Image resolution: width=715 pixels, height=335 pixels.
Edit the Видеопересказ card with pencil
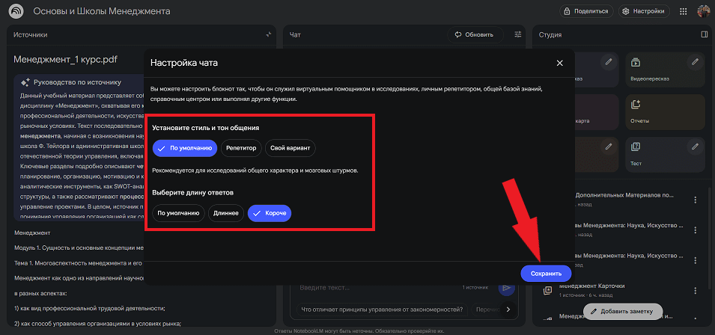click(695, 61)
